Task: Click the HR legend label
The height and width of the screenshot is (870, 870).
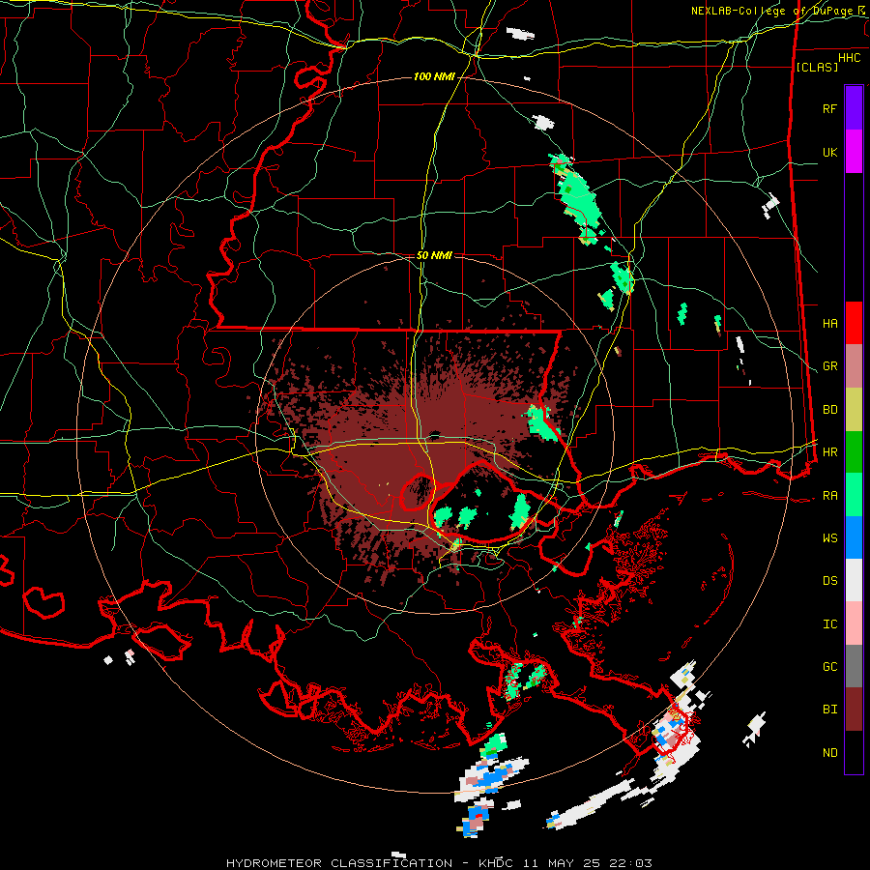Action: (x=829, y=452)
